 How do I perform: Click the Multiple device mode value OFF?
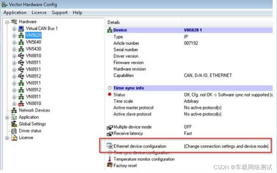tap(188, 127)
